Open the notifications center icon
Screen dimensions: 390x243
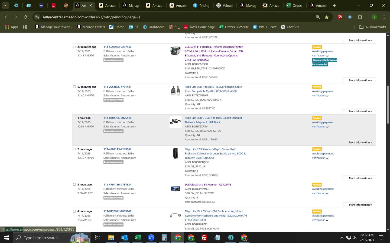[x=381, y=238]
